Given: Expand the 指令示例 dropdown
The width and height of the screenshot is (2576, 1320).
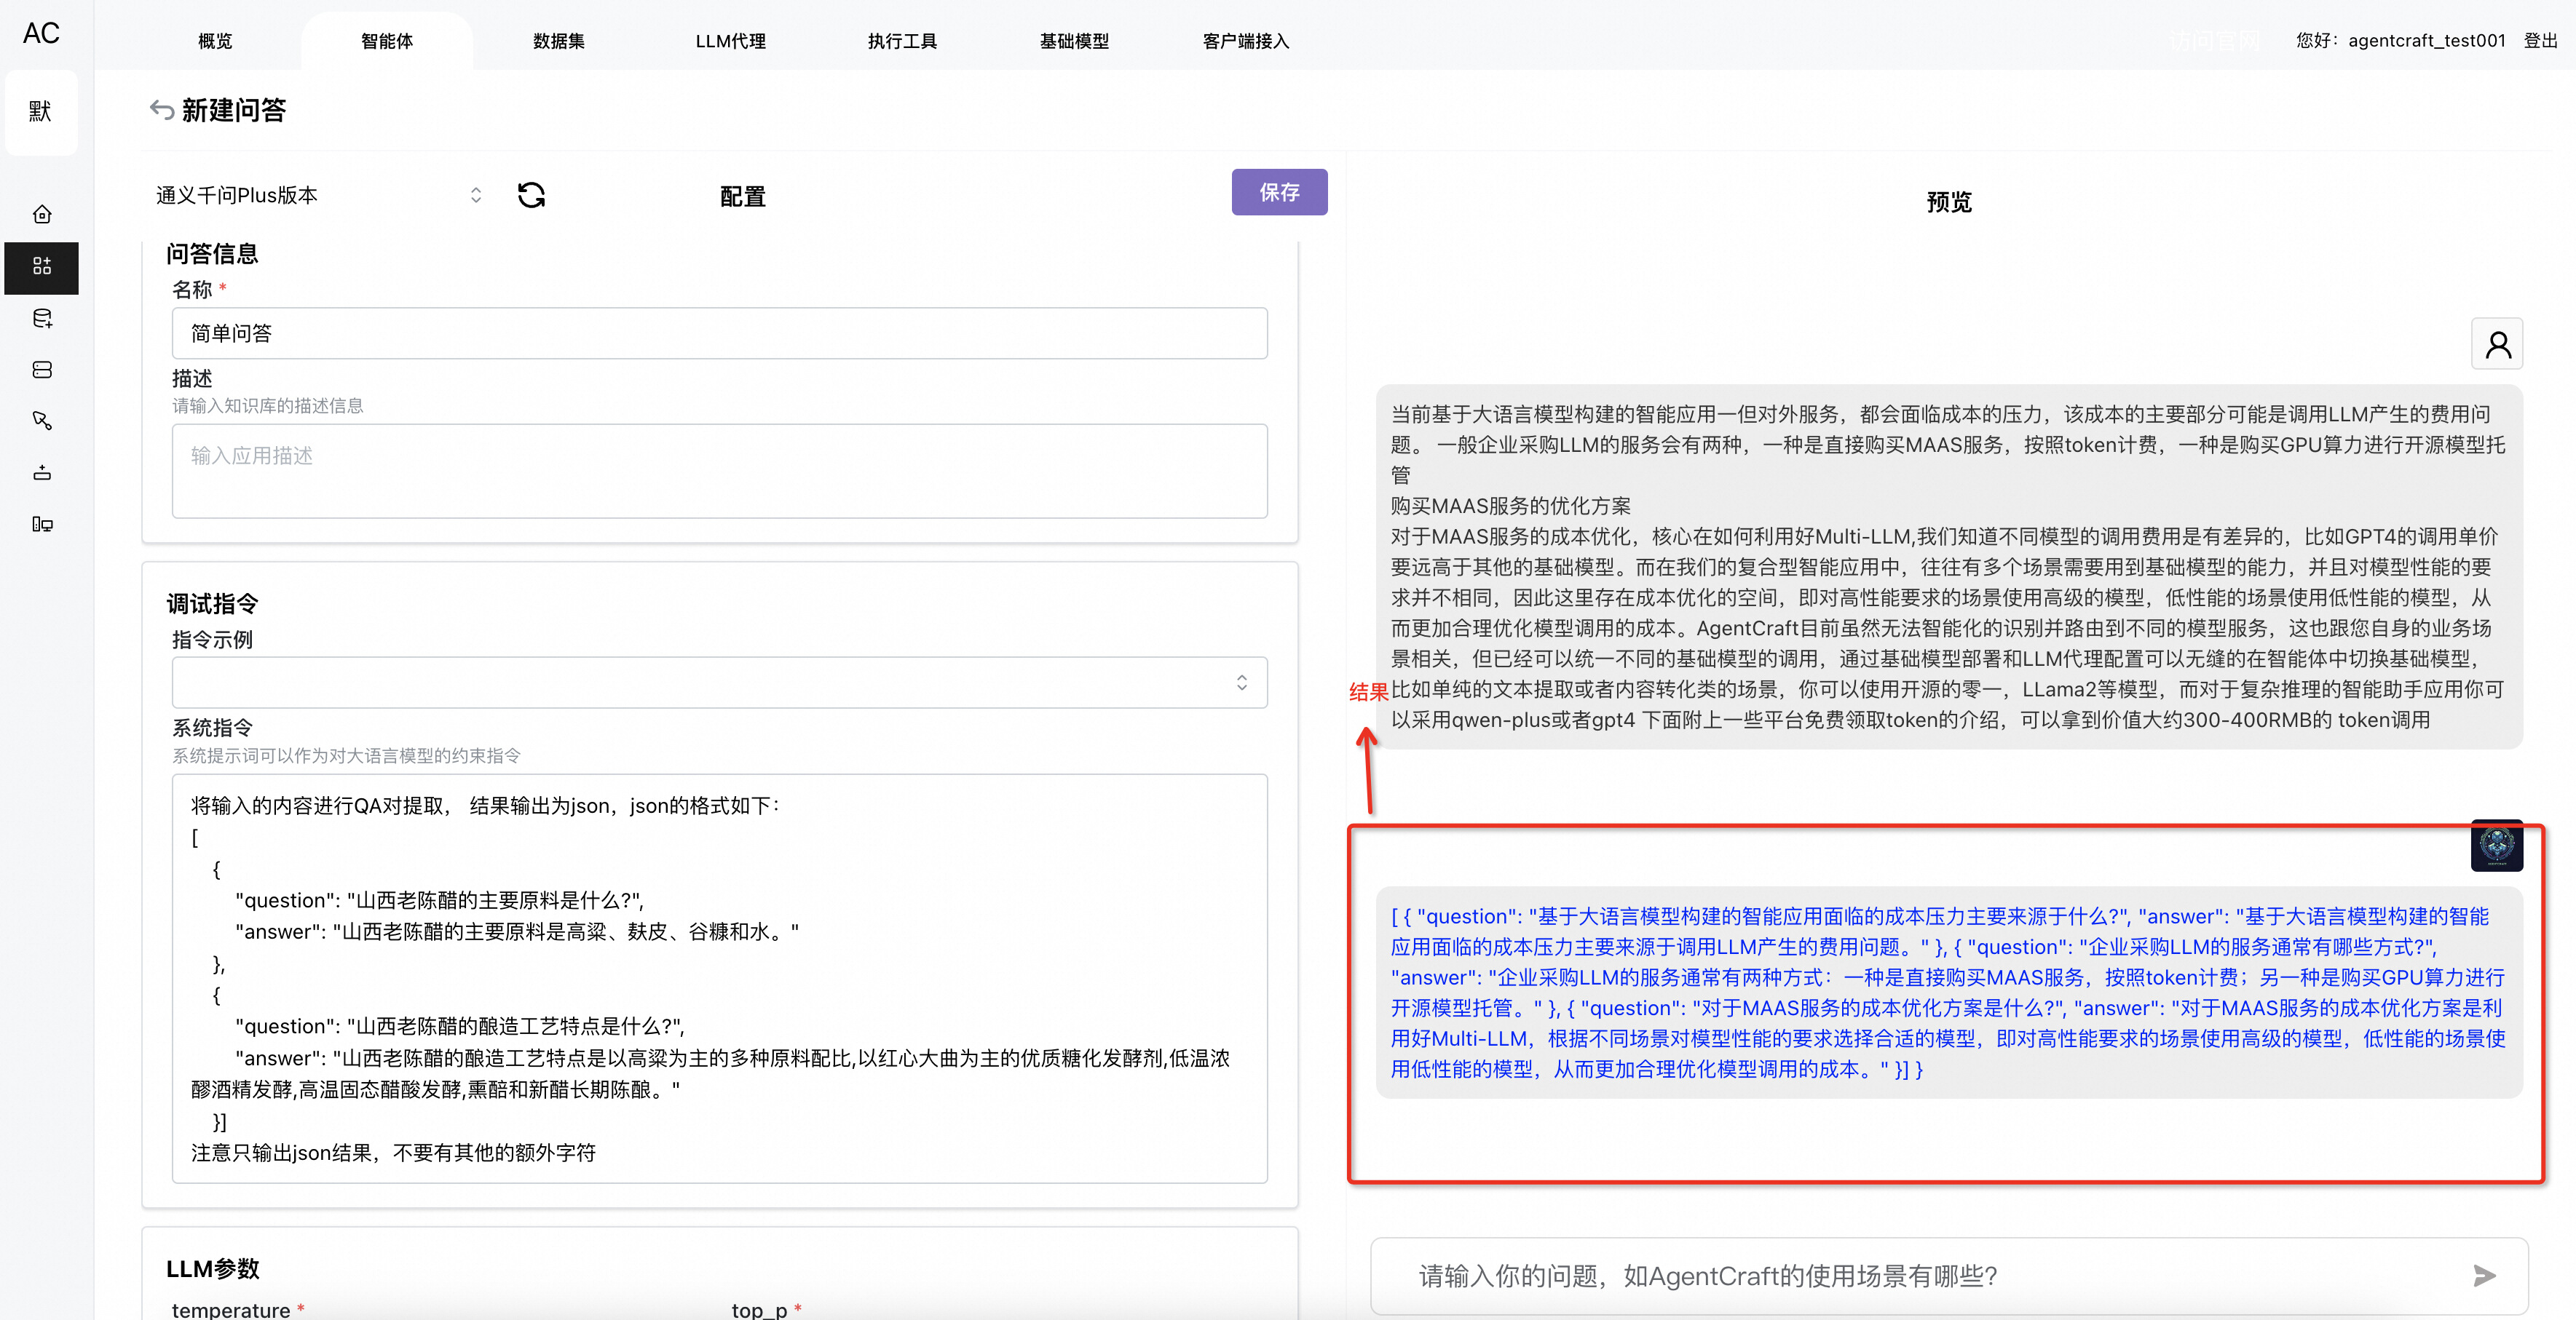Looking at the screenshot, I should (x=719, y=683).
